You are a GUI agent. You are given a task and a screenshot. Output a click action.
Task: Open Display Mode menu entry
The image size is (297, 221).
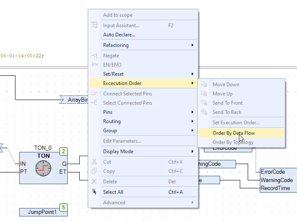coord(143,152)
